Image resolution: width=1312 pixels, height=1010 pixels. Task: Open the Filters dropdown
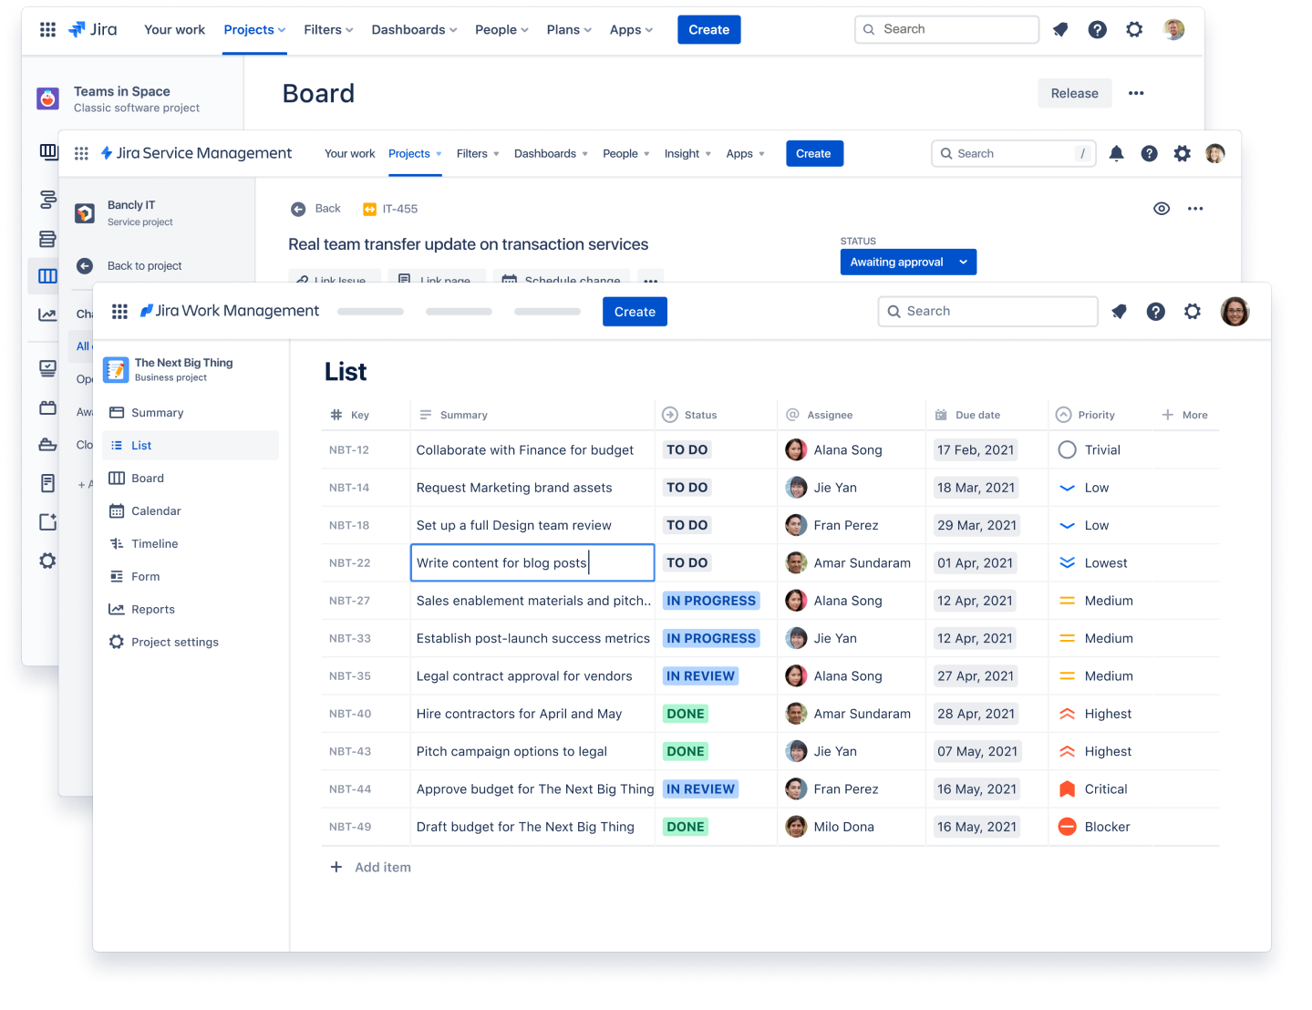tap(327, 29)
